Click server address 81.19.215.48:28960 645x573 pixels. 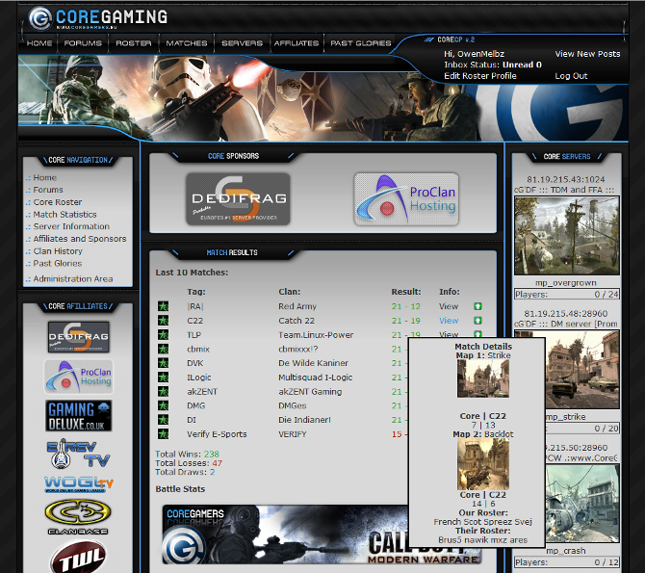[x=566, y=313]
